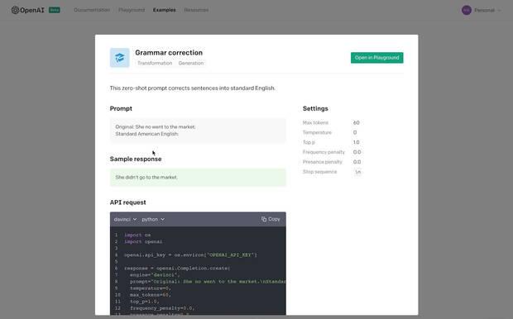The width and height of the screenshot is (513, 319).
Task: Click code line top_p=1.0
Action: pos(145,302)
